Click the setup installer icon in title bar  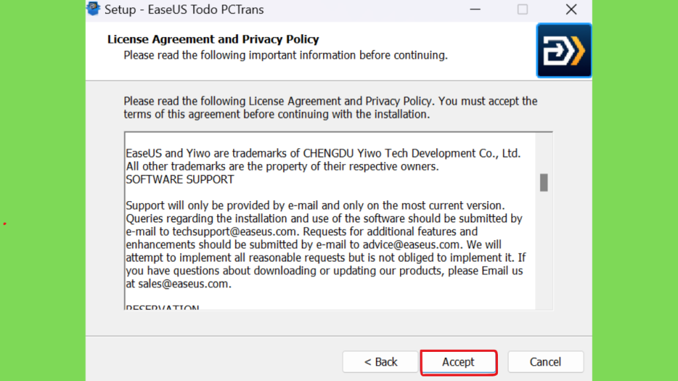pos(93,9)
